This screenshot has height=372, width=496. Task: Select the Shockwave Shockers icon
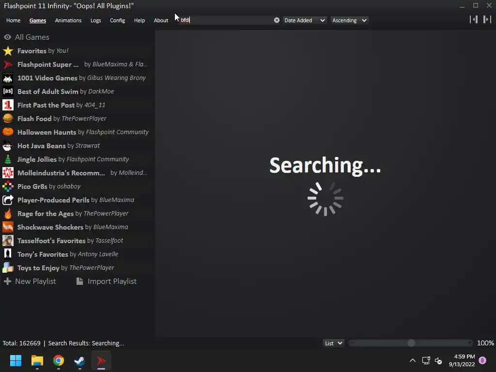8,227
